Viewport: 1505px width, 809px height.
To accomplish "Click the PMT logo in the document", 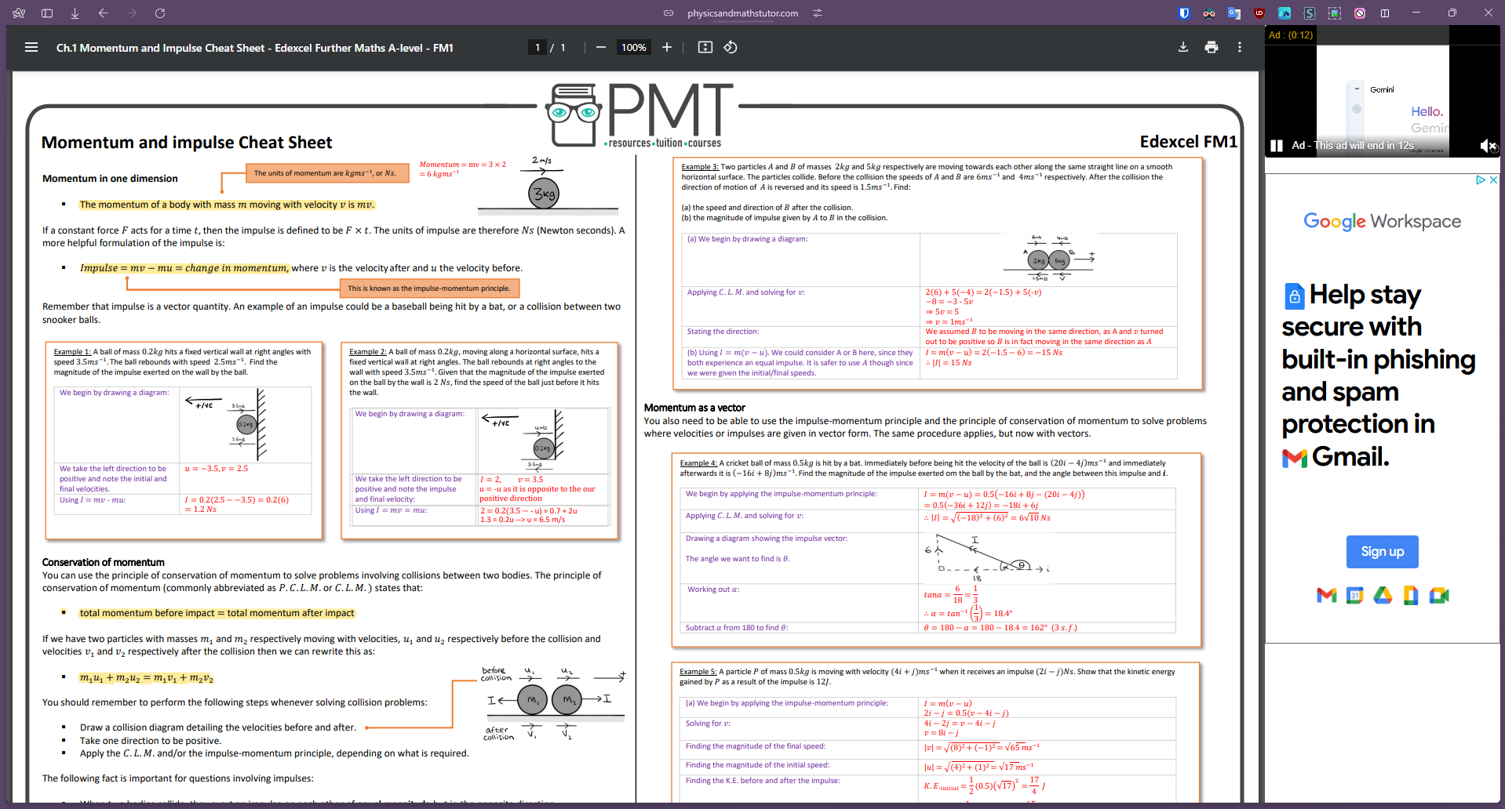I will pyautogui.click(x=640, y=115).
